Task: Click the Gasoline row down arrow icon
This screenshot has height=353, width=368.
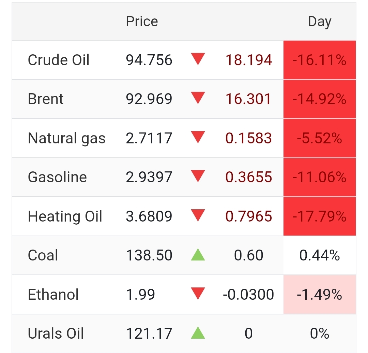Action: pos(198,176)
